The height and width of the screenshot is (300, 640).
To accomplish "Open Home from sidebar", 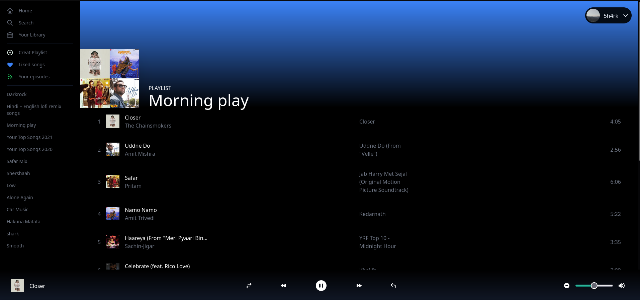I will [x=25, y=11].
